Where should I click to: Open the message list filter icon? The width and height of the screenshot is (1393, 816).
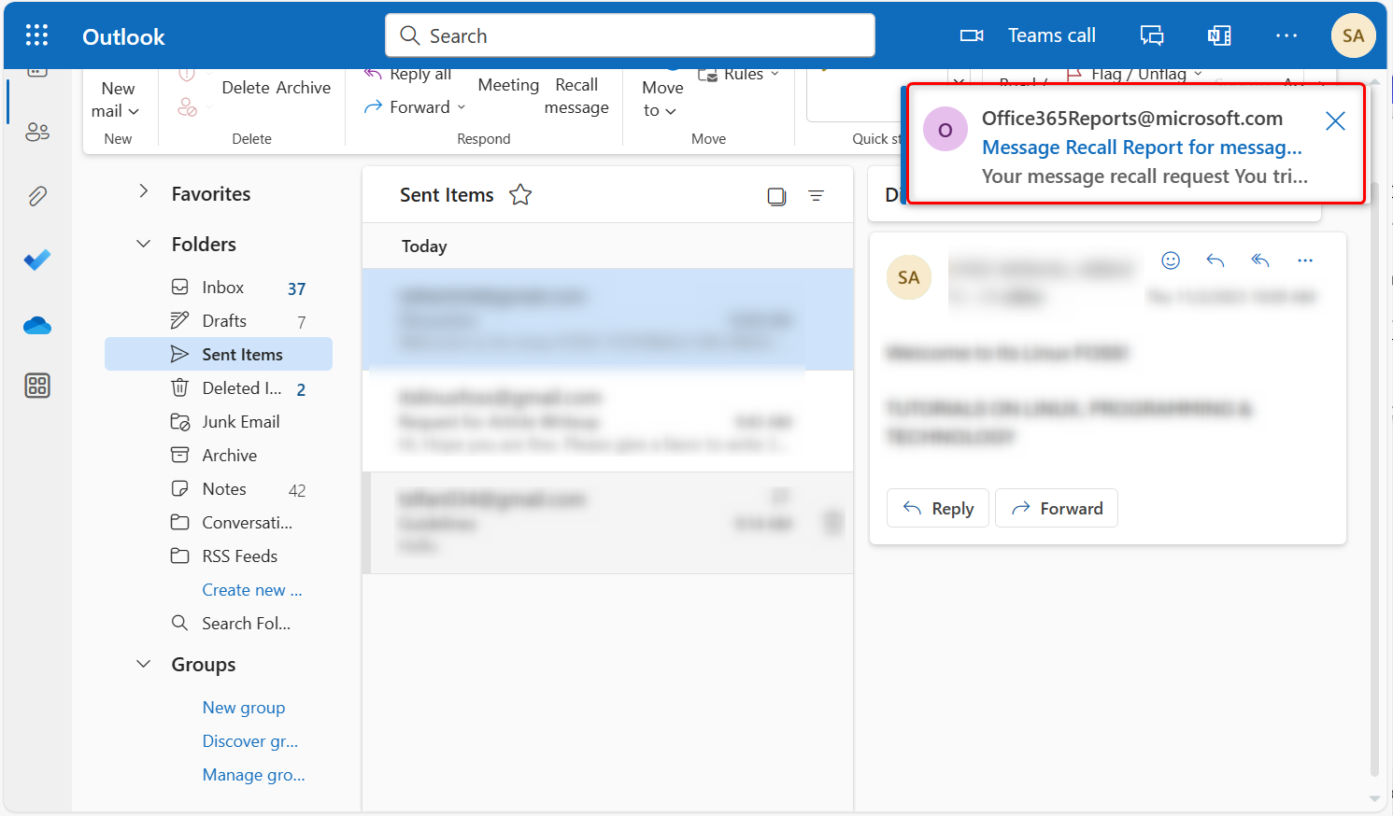817,196
